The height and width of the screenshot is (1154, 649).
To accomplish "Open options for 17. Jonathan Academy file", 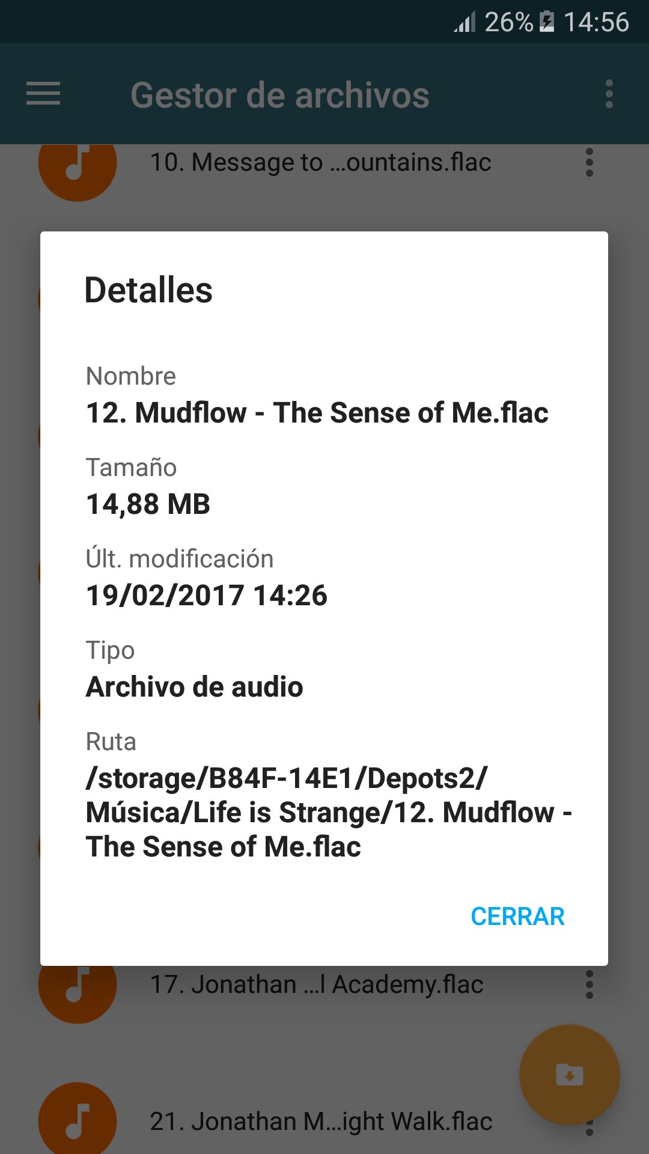I will pos(589,985).
